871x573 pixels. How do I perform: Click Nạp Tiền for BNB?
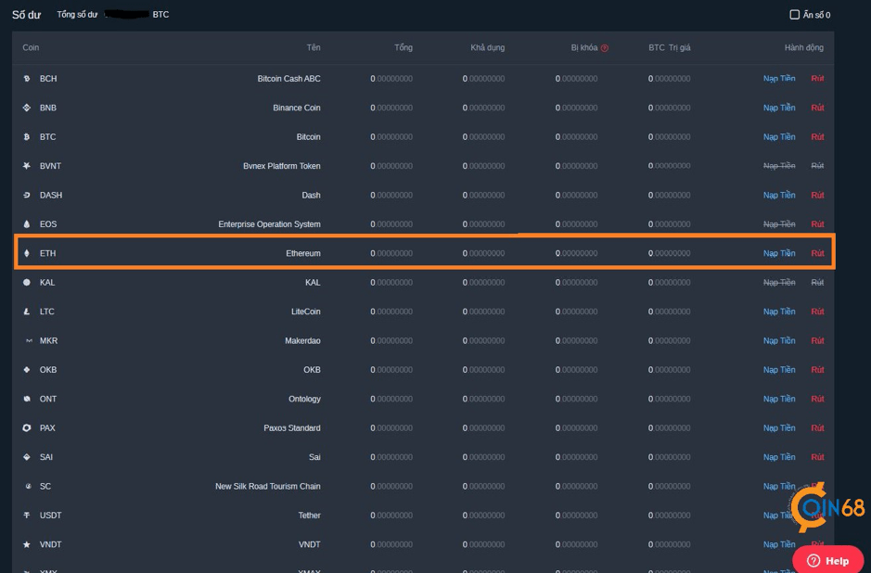tap(779, 108)
